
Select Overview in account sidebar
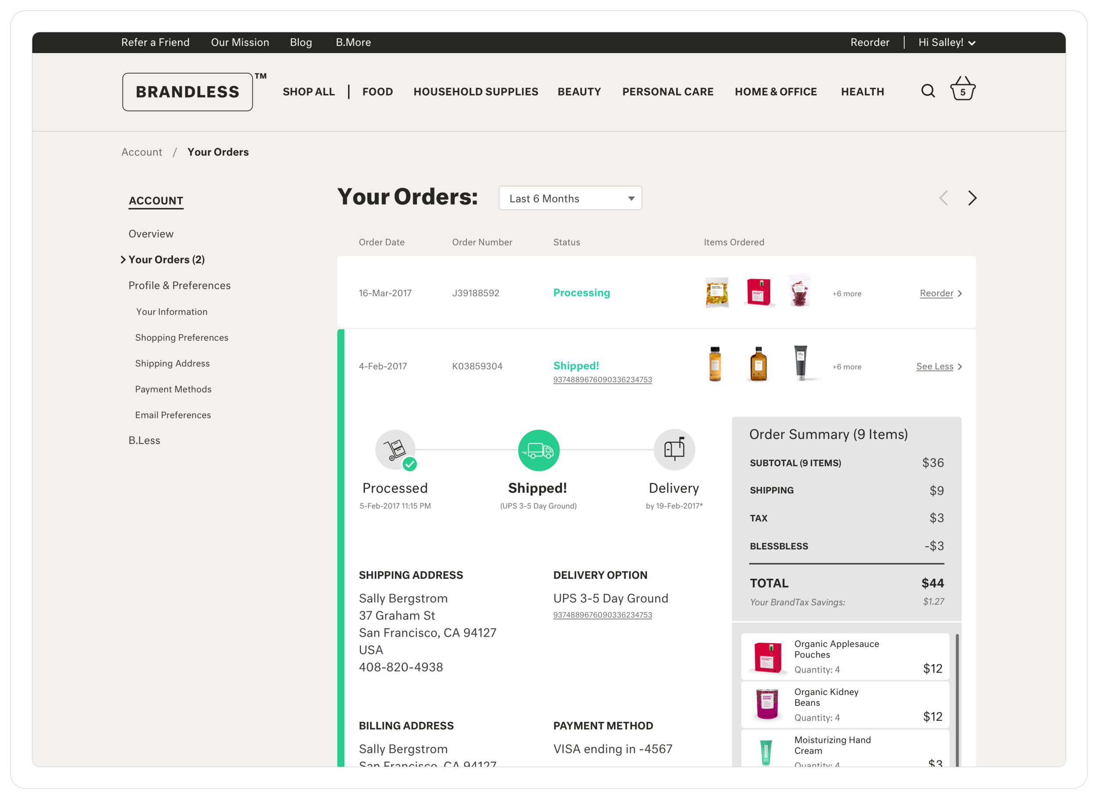coord(151,234)
